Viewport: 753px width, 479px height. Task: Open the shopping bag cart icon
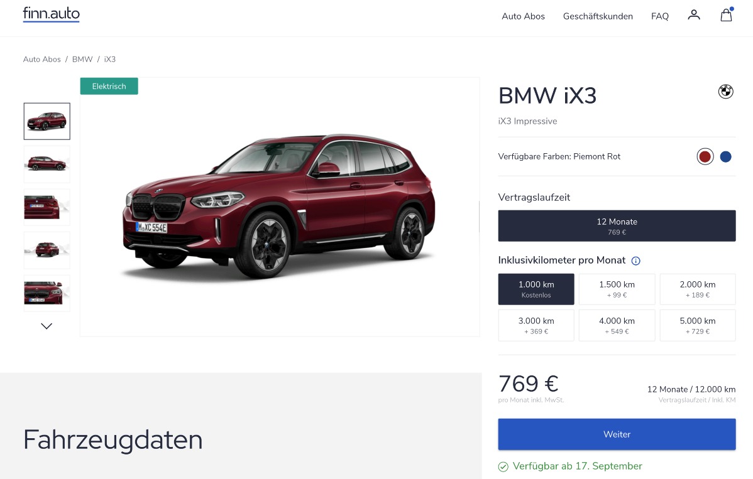click(x=726, y=15)
